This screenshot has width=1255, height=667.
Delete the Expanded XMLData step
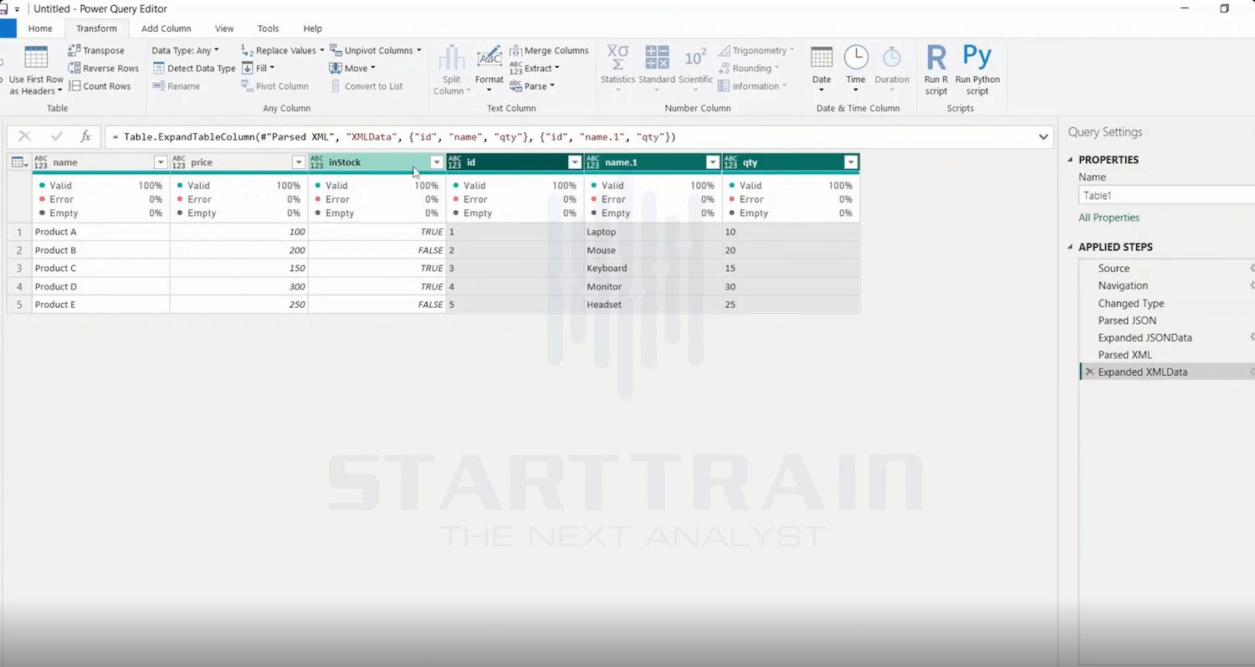point(1089,372)
